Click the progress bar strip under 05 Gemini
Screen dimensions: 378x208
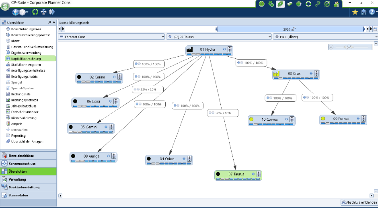click(90, 132)
